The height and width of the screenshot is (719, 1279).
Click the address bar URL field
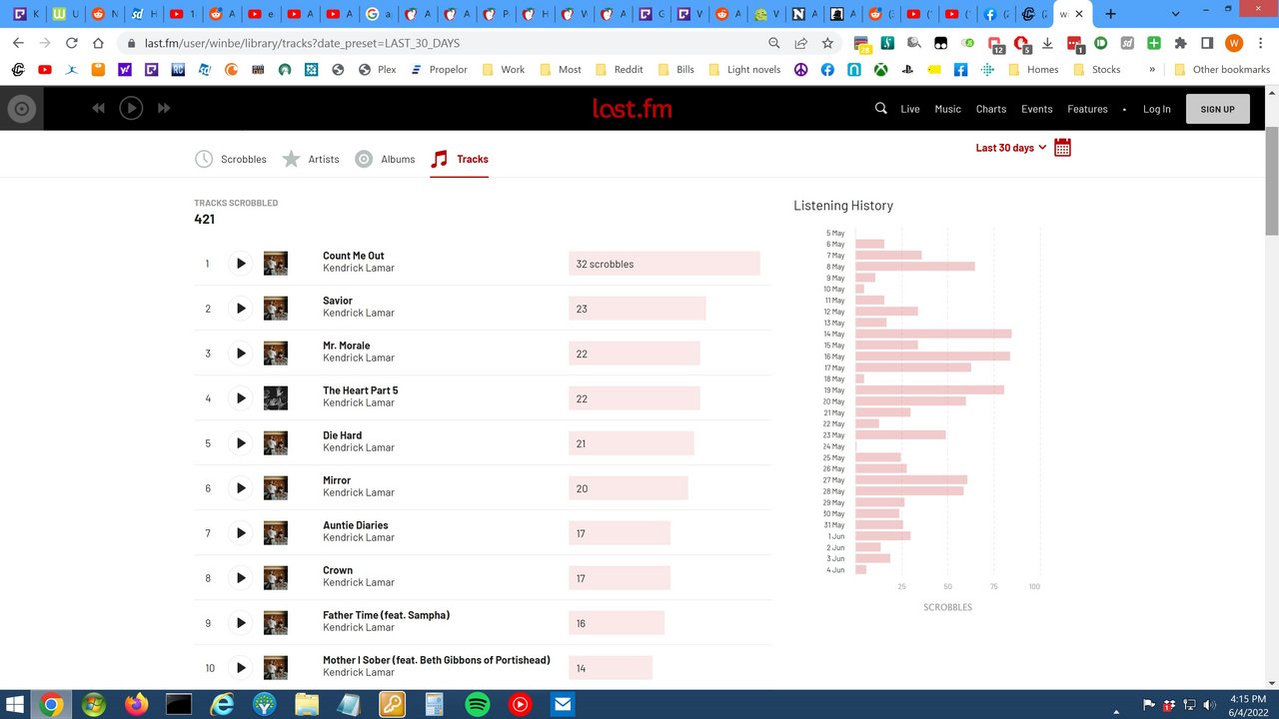450,43
